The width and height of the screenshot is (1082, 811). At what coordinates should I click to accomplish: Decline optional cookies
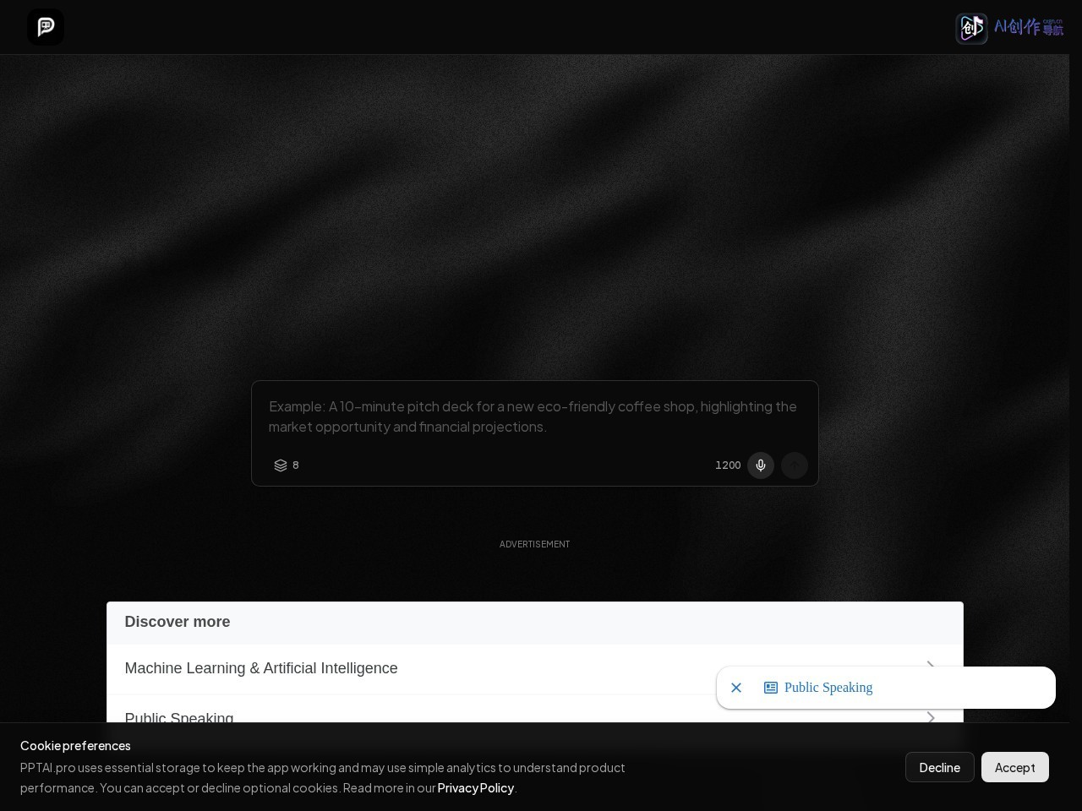click(940, 767)
